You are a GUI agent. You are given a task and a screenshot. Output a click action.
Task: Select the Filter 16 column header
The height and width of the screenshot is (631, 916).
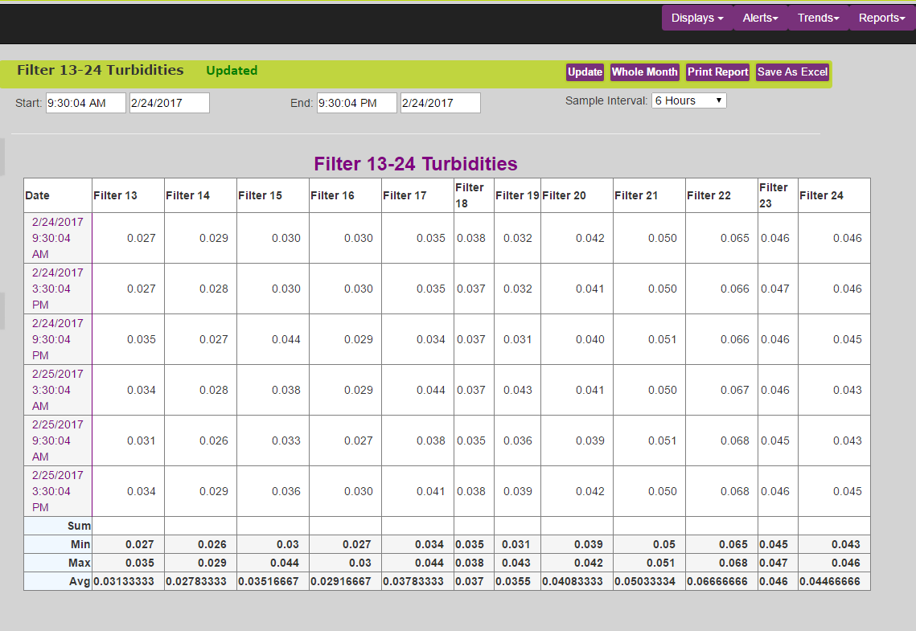pyautogui.click(x=346, y=195)
